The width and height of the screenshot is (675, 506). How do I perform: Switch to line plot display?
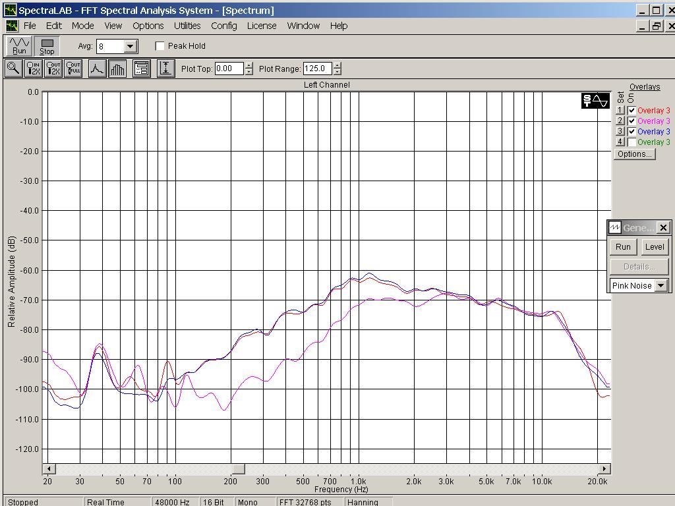point(98,69)
